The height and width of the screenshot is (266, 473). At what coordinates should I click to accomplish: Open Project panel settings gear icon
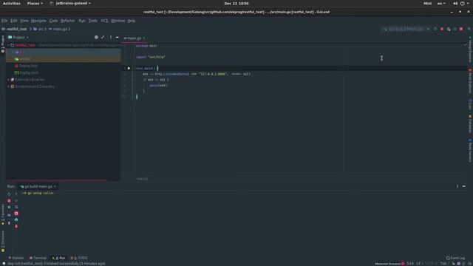(96, 38)
